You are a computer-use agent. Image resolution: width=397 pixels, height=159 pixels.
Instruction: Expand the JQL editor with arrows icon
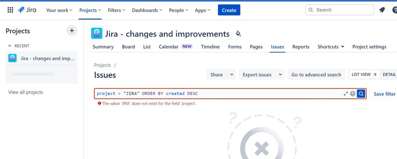(x=346, y=94)
